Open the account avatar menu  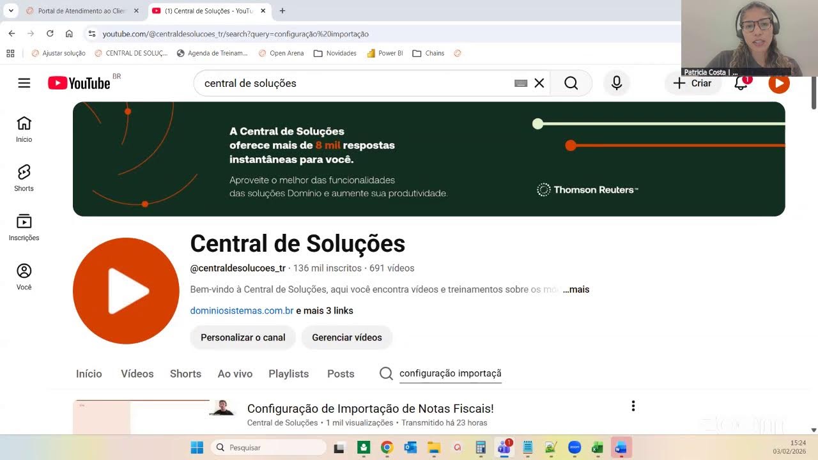[x=779, y=83]
